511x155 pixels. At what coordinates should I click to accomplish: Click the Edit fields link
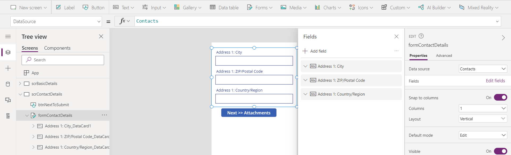(495, 81)
